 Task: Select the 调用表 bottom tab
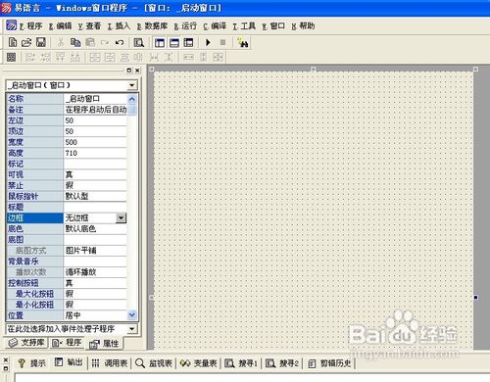(x=110, y=363)
